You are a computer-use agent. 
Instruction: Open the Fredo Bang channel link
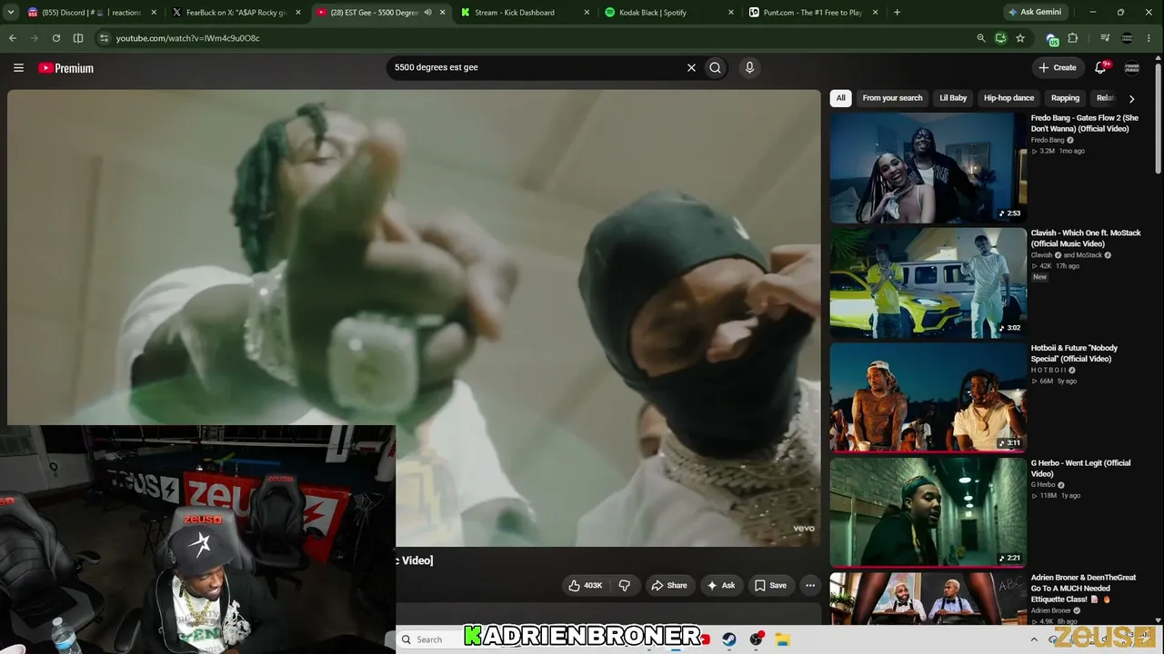tap(1048, 140)
